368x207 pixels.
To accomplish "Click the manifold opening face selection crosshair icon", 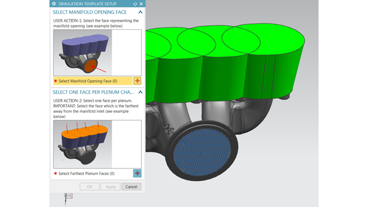I will pos(137,81).
